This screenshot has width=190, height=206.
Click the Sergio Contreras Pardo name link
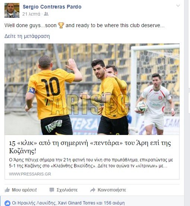point(52,7)
